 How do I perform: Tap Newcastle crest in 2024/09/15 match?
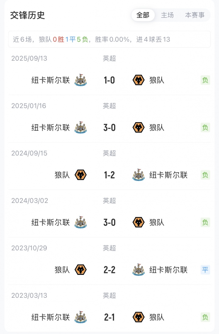[139, 175]
